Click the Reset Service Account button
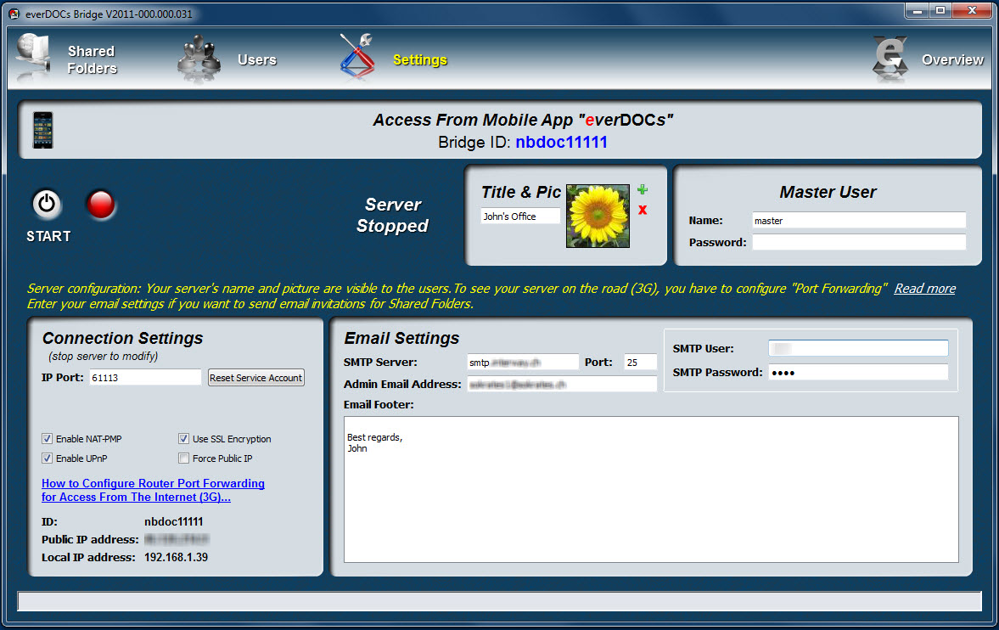 (256, 378)
